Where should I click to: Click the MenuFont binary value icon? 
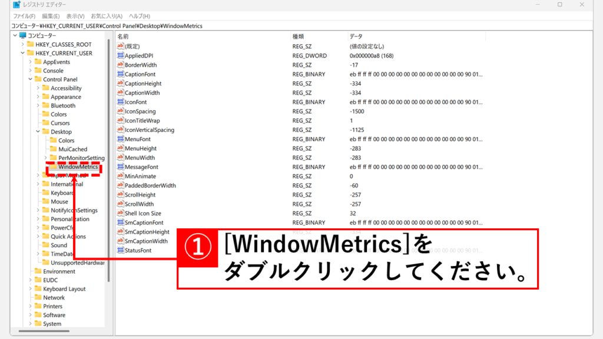pyautogui.click(x=120, y=139)
